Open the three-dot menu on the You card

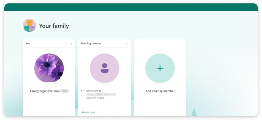click(71, 43)
